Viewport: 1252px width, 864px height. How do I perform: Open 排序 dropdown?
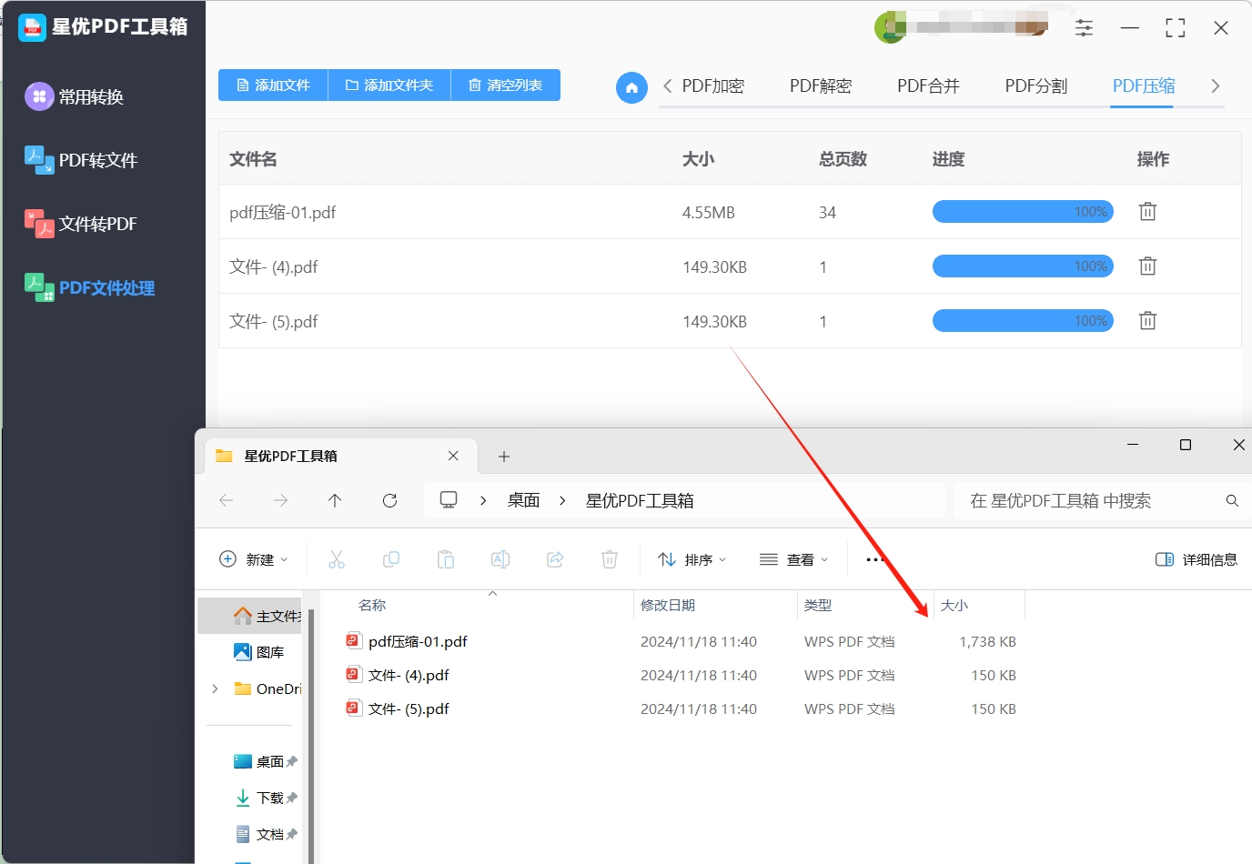tap(692, 559)
